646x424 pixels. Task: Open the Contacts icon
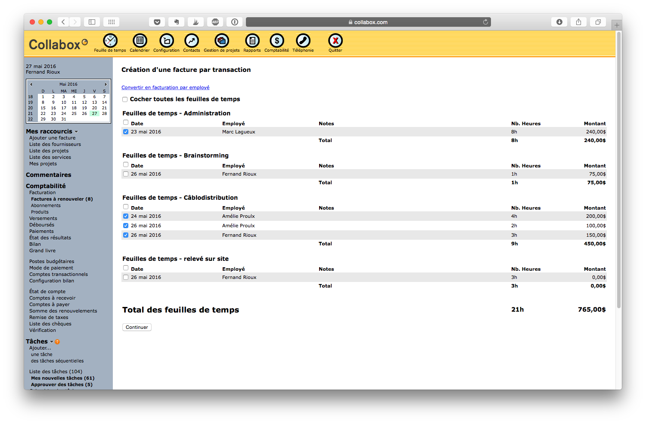point(192,40)
